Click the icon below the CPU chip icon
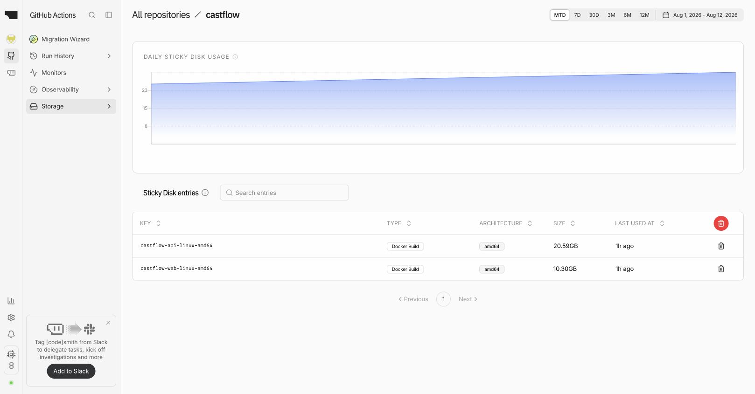Image resolution: width=755 pixels, height=394 pixels. (11, 366)
